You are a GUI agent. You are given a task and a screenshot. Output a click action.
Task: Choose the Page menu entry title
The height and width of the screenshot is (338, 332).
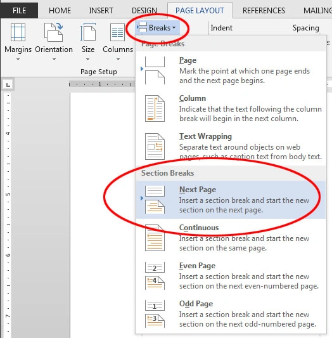coord(188,60)
